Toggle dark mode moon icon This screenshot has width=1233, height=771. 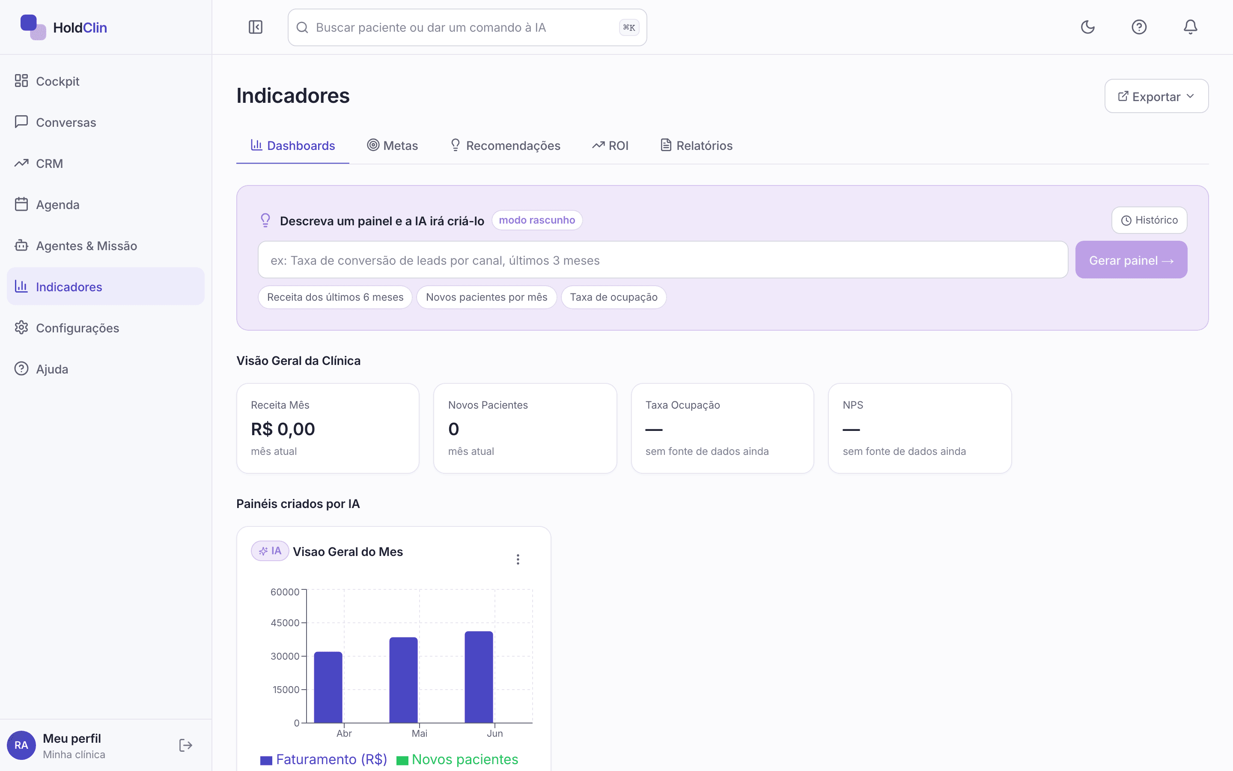(1088, 27)
